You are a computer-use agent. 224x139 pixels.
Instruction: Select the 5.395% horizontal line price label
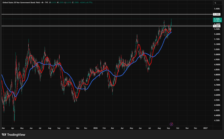[217, 14]
